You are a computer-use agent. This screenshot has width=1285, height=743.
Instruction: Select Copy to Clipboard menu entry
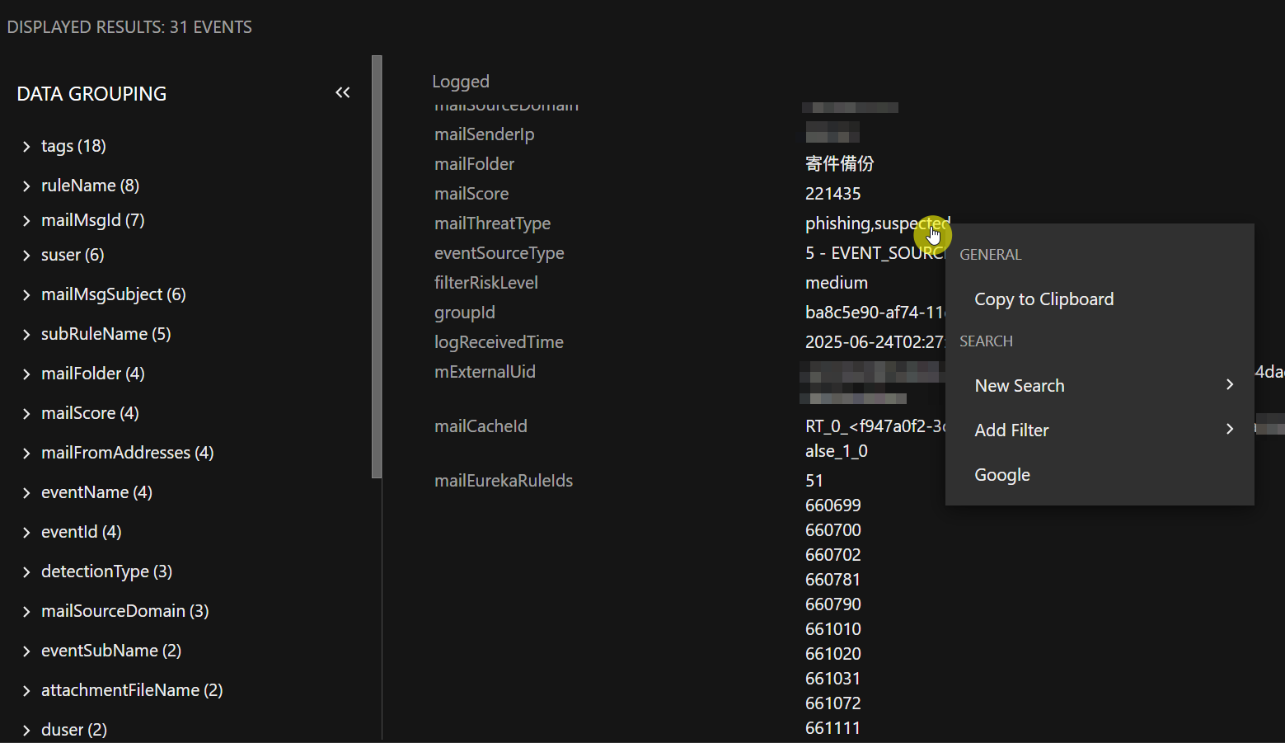(1043, 299)
